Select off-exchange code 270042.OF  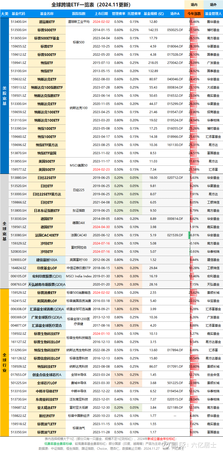tap(175, 63)
